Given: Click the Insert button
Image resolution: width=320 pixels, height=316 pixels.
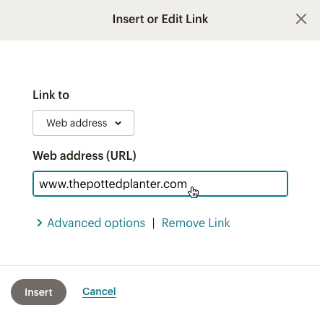Looking at the screenshot, I should [x=38, y=292].
